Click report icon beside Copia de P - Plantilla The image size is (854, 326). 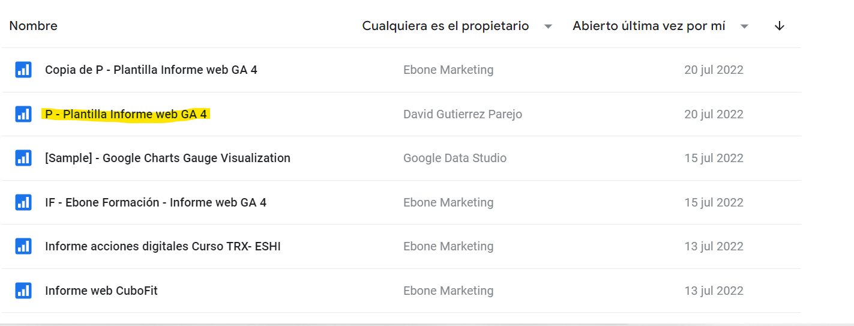[23, 70]
